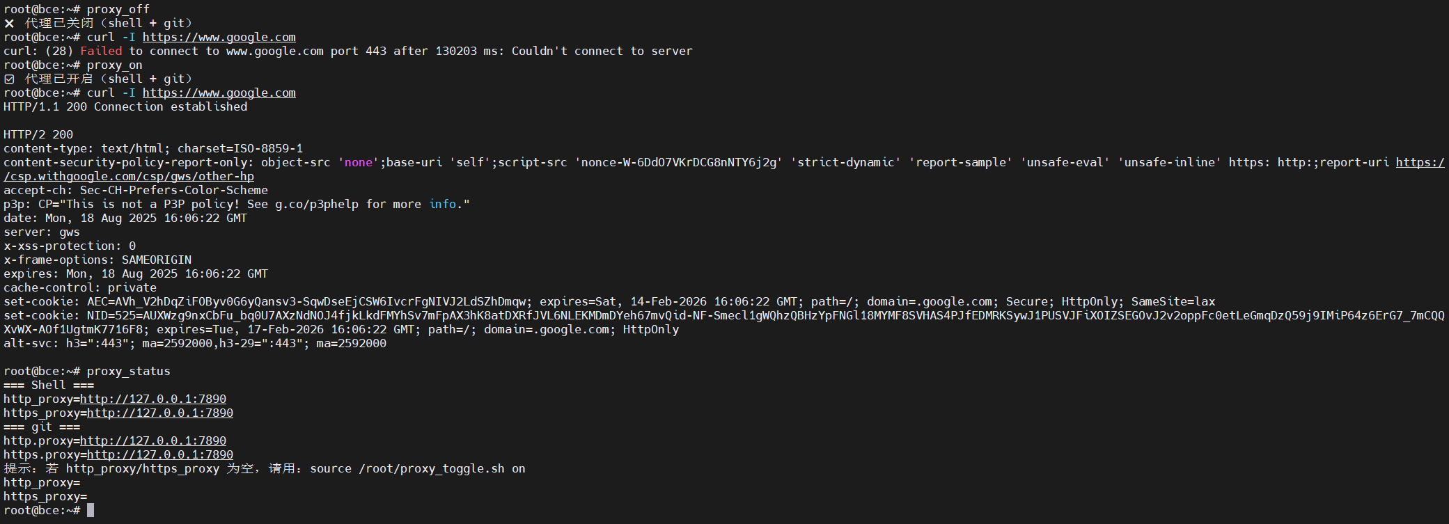The width and height of the screenshot is (1449, 524).
Task: Click the SAMEORIGIN header value
Action: [157, 260]
